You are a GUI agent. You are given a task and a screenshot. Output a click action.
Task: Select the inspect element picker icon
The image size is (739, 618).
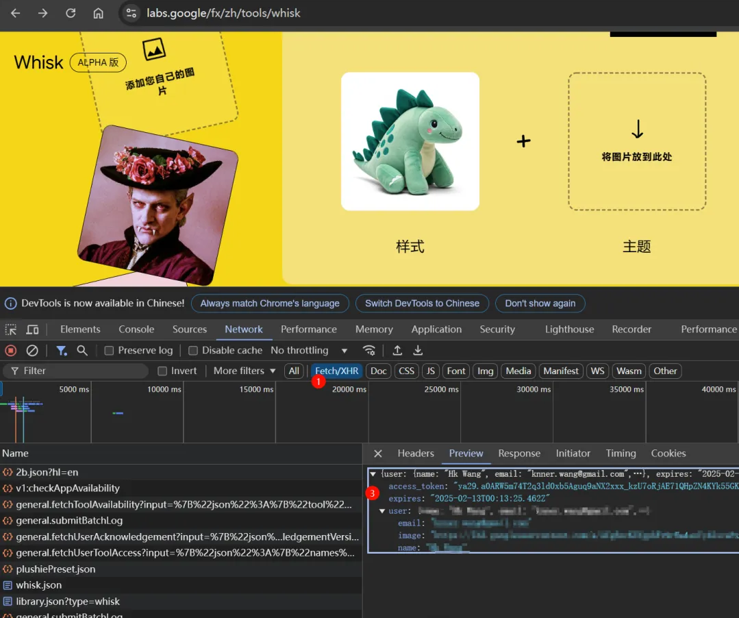pos(11,329)
